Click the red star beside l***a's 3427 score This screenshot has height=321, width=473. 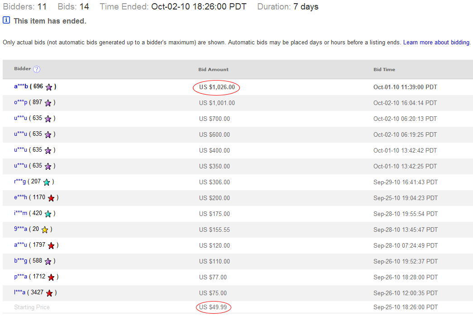(49, 293)
